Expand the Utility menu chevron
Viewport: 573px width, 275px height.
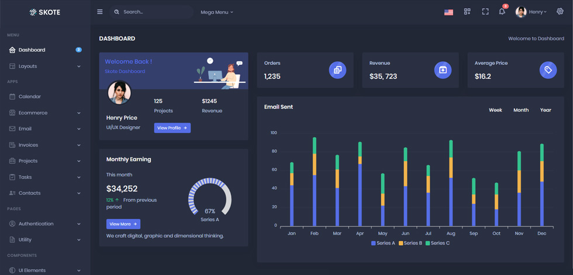click(x=79, y=240)
